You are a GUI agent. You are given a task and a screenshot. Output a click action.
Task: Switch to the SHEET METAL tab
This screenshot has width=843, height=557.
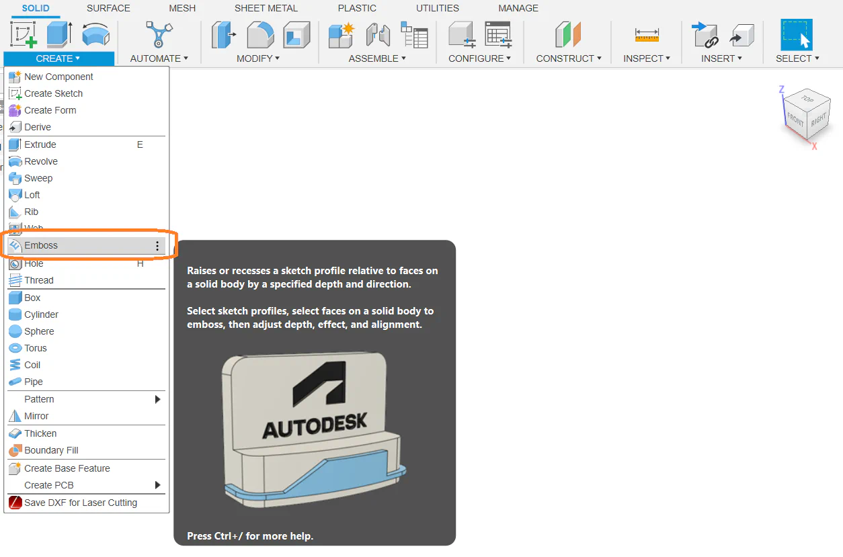click(266, 8)
